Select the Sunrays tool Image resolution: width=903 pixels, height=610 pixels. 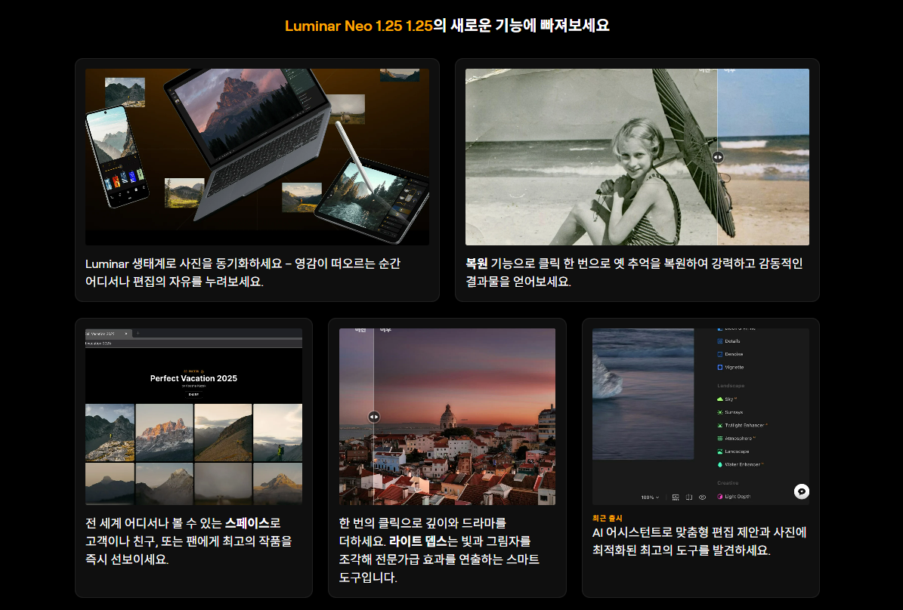(x=730, y=412)
